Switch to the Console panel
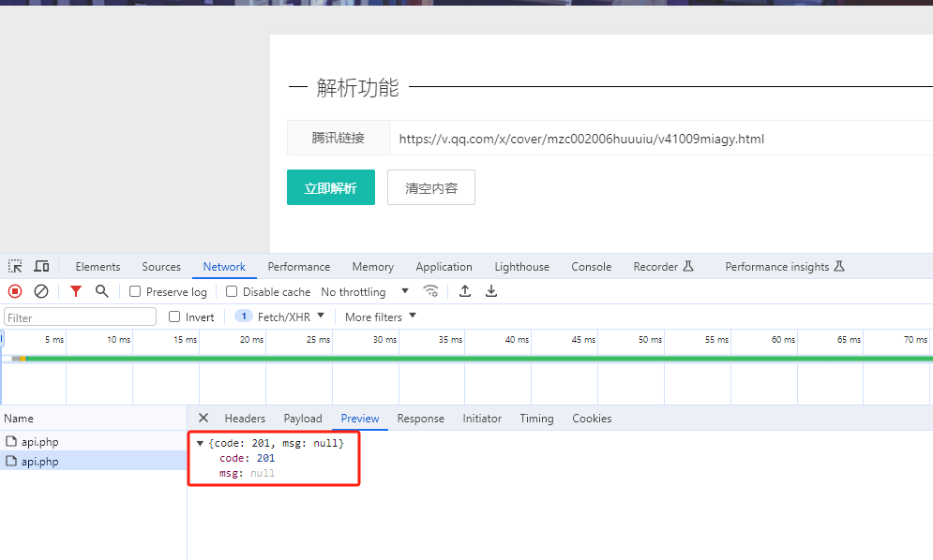This screenshot has width=933, height=560. [x=592, y=267]
